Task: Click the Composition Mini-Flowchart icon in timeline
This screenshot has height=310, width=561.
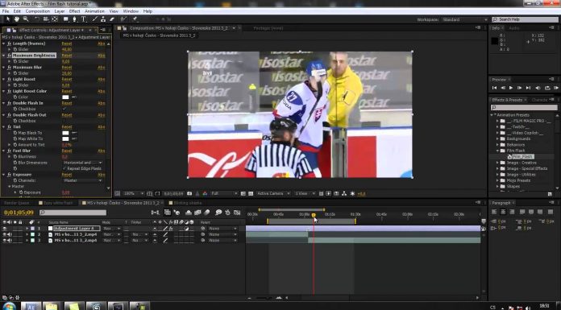Action: [x=155, y=213]
